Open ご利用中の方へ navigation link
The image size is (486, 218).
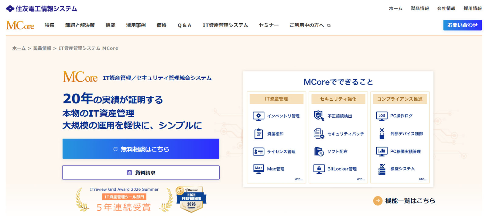pyautogui.click(x=306, y=25)
